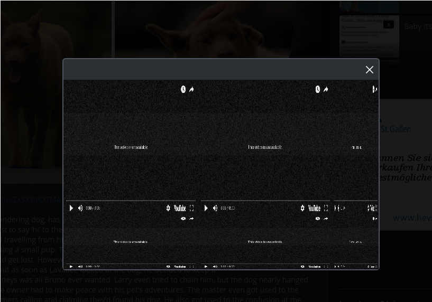Click Watch Later clock on top-left video
The image size is (432, 302).
[183, 89]
